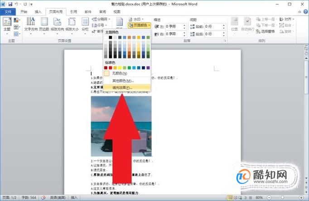Click 上移一层 (Bring Forward)
The width and height of the screenshot is (309, 201).
[266, 19]
